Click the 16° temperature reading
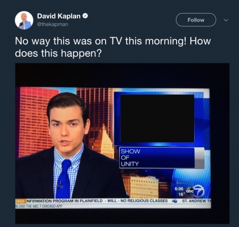Image resolution: width=239 pixels, height=227 pixels. tap(181, 194)
